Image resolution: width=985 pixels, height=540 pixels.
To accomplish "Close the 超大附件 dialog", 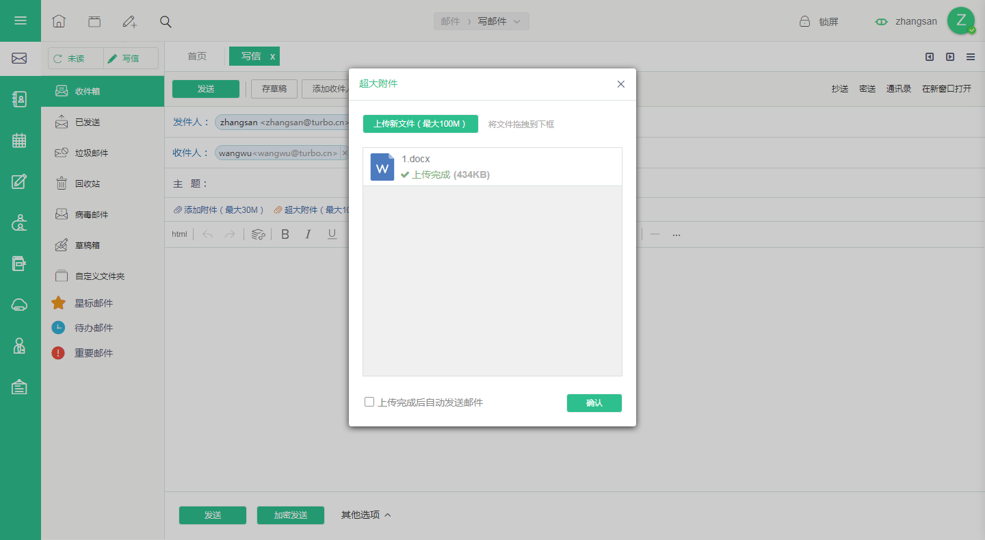I will pos(621,84).
